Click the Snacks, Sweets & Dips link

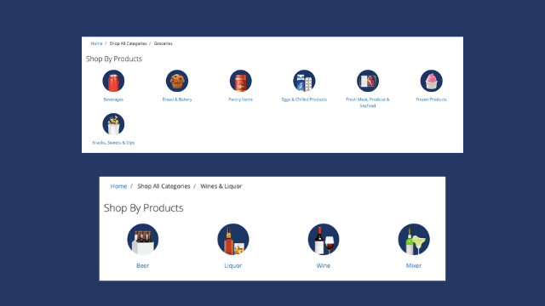[x=113, y=143]
